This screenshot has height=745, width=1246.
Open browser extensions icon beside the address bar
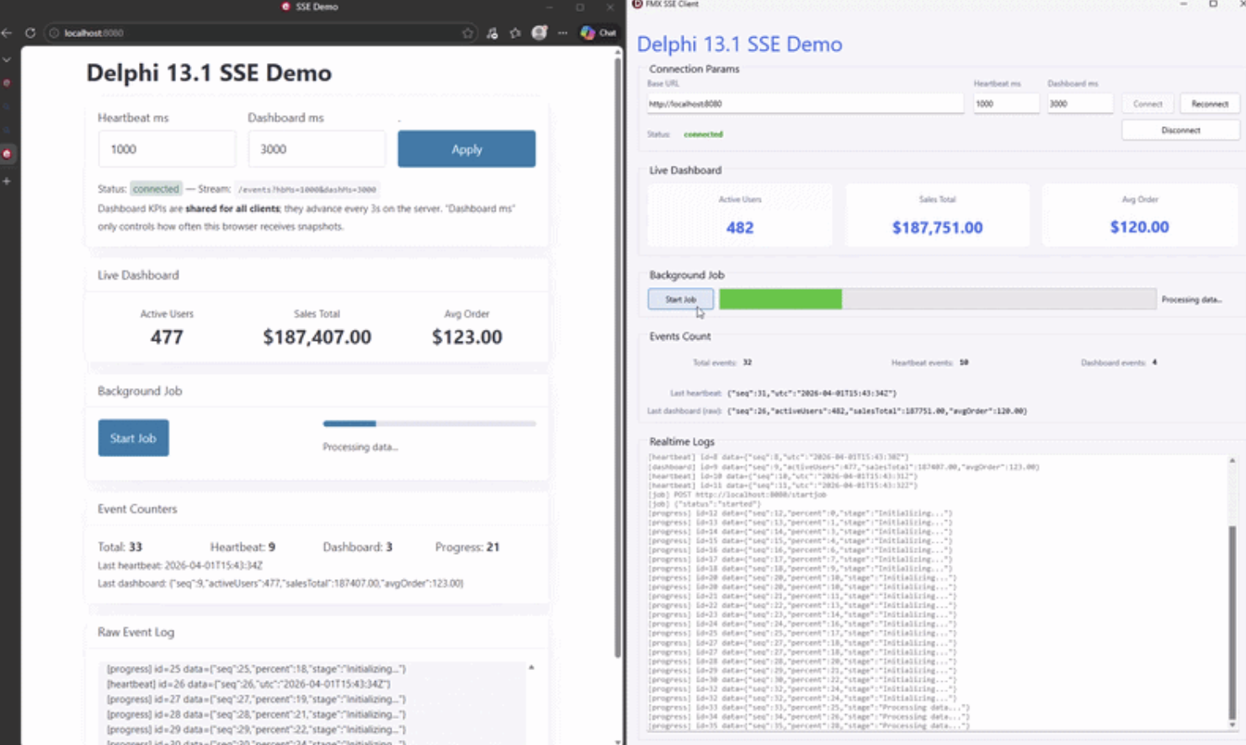coord(493,33)
